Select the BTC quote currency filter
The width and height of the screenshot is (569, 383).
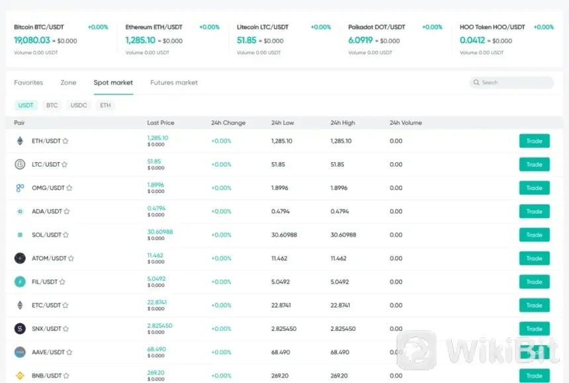52,105
